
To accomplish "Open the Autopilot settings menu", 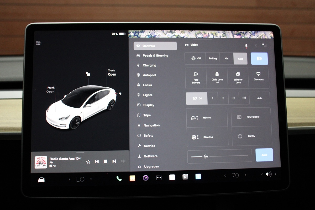I will [x=149, y=75].
